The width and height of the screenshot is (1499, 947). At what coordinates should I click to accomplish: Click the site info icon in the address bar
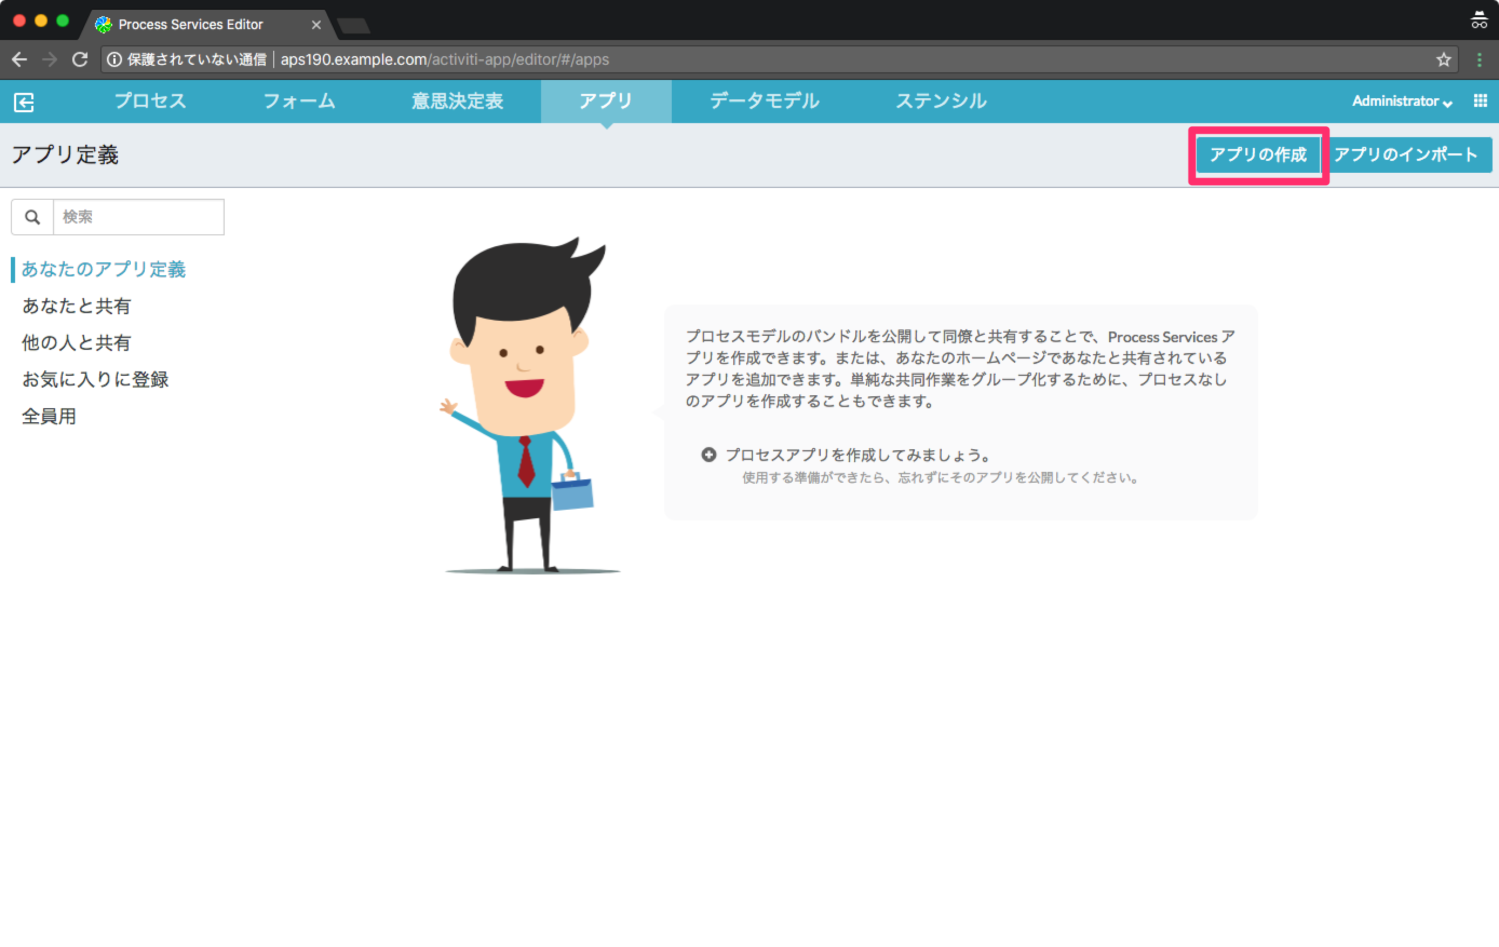click(x=114, y=60)
